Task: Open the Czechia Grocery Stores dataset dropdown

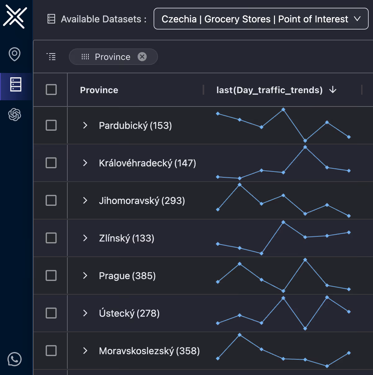Action: pos(261,19)
